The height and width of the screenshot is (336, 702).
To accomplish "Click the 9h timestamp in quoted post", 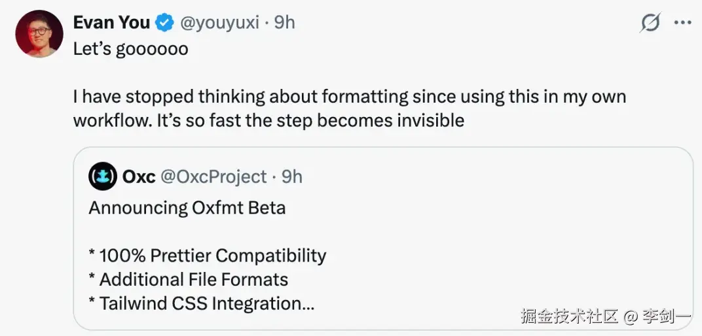I will click(291, 176).
